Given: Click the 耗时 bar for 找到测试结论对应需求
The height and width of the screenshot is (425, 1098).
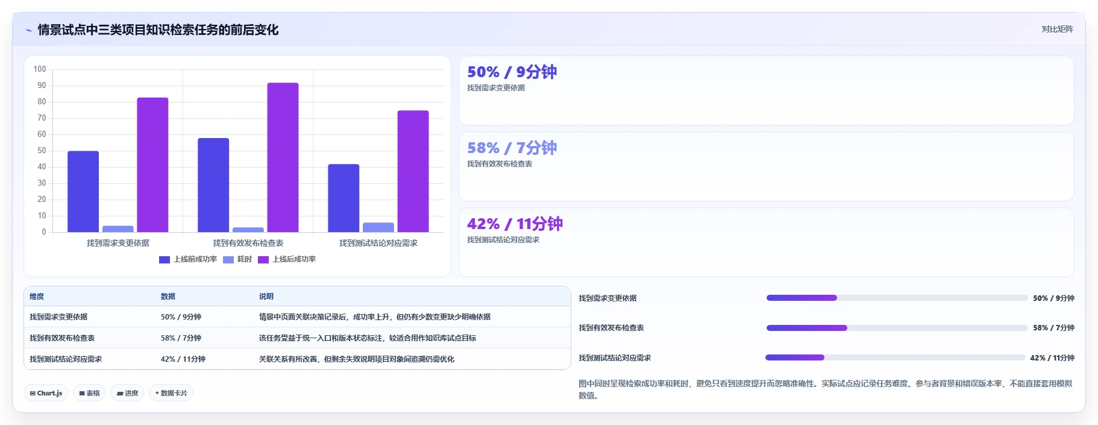Looking at the screenshot, I should coord(378,227).
